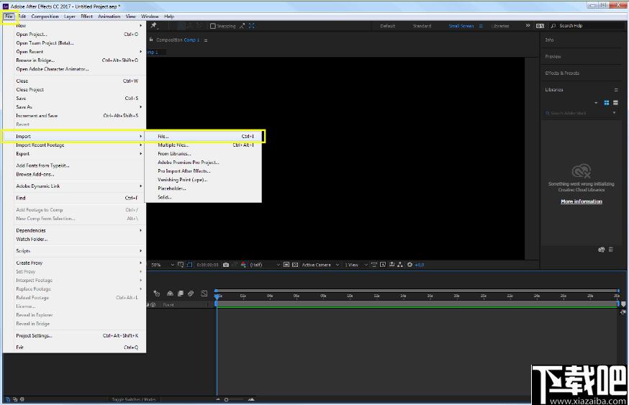629x405 pixels.
Task: Switch to the Standard workspace
Action: [x=422, y=26]
